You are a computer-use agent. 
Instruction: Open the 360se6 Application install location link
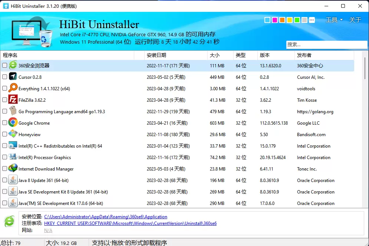pos(106,217)
